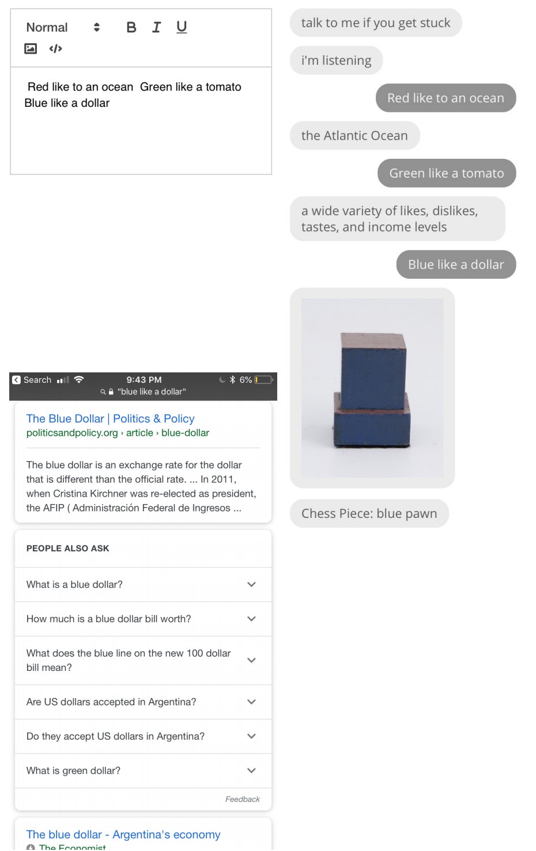Click inside the text editor area
Viewport: 536px width, 851px height.
click(141, 121)
